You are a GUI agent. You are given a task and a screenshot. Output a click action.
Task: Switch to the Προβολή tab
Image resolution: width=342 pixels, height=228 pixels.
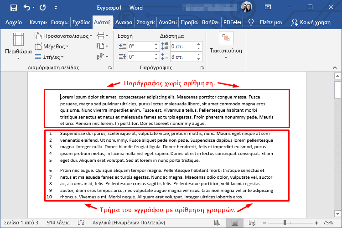[189, 22]
